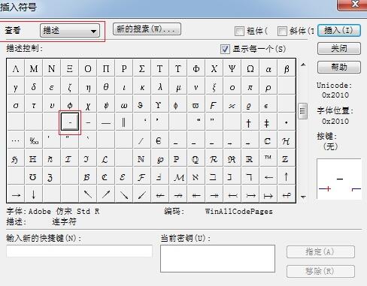
Task: Select the lowercase gamma γ symbol
Action: click(x=16, y=86)
